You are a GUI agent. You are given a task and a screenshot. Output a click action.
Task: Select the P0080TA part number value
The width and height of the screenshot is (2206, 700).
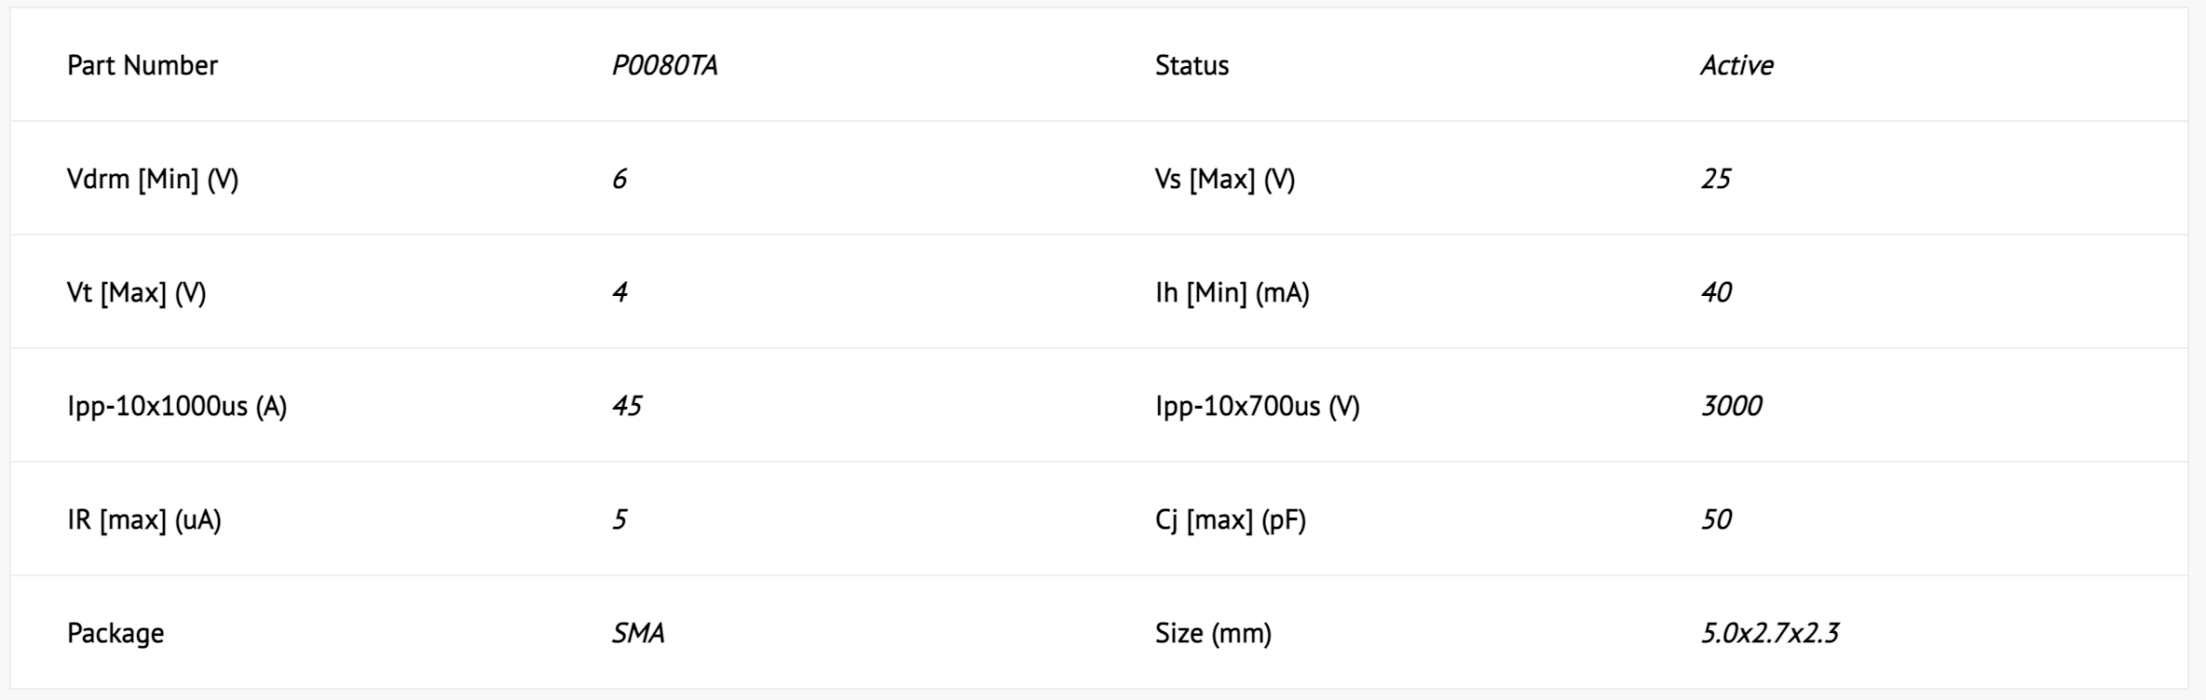664,65
